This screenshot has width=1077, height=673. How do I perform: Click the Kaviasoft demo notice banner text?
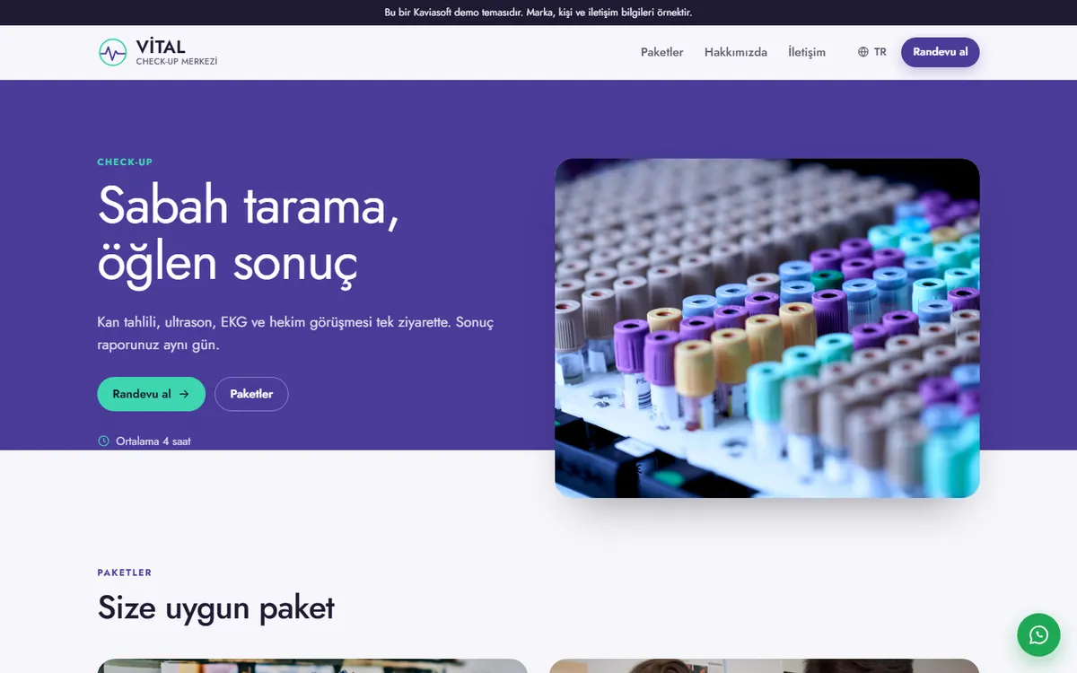pyautogui.click(x=538, y=13)
